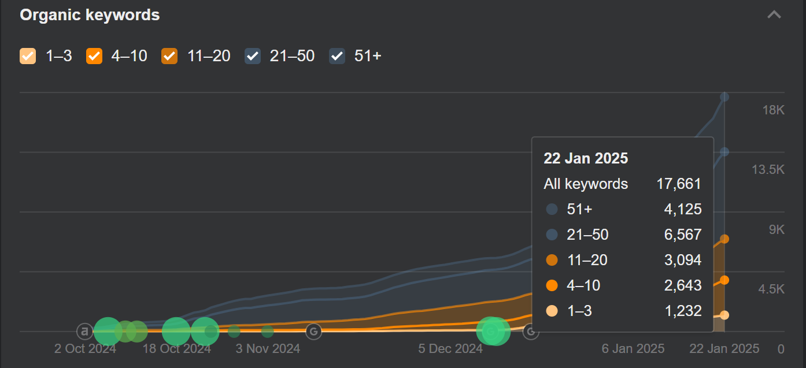The width and height of the screenshot is (806, 368).
Task: Disable the 11–20 position filter checkbox
Action: (x=169, y=56)
